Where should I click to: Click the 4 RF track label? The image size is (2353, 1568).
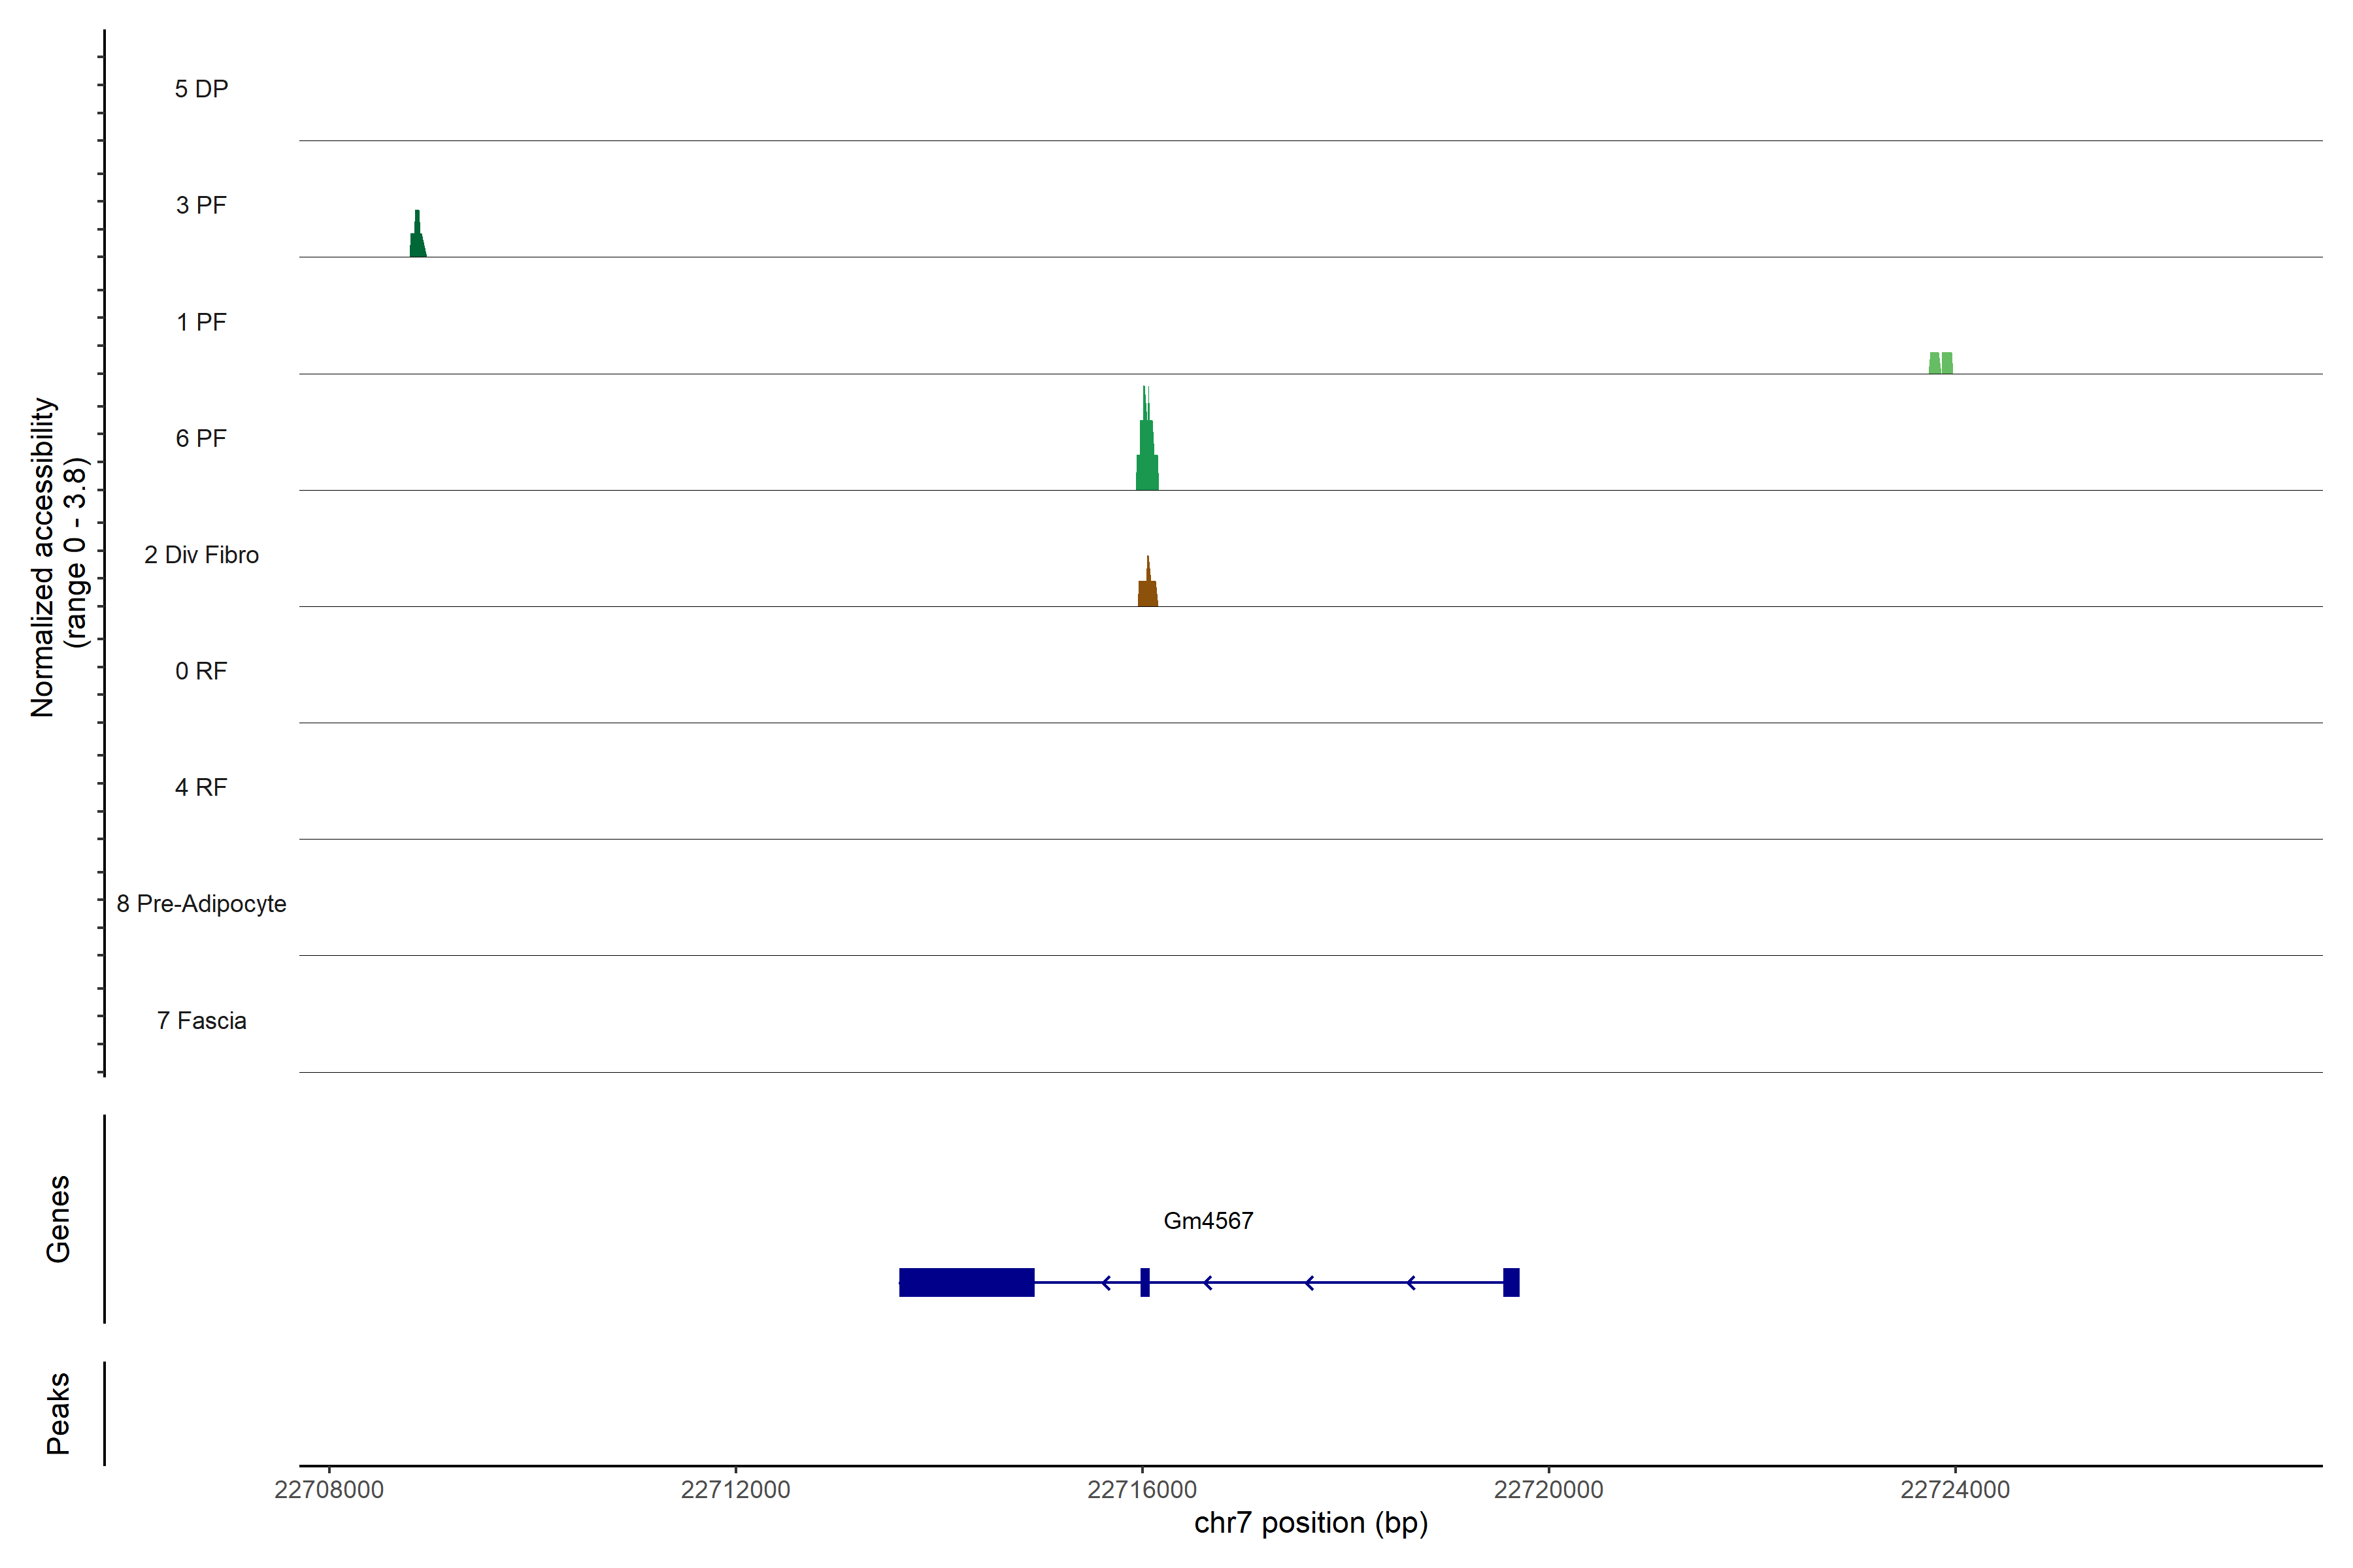[x=201, y=788]
